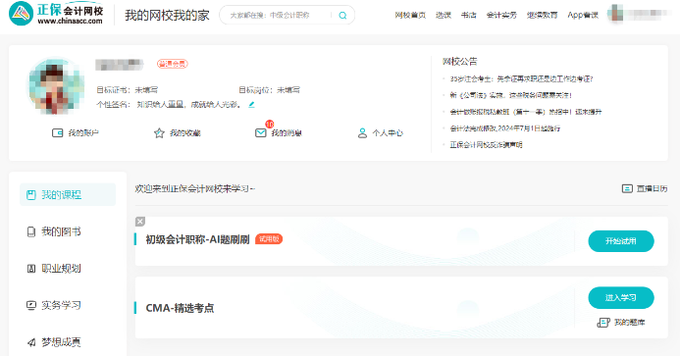The width and height of the screenshot is (680, 356).
Task: Dismiss the AI题刷刷 card with X
Action: (x=140, y=222)
